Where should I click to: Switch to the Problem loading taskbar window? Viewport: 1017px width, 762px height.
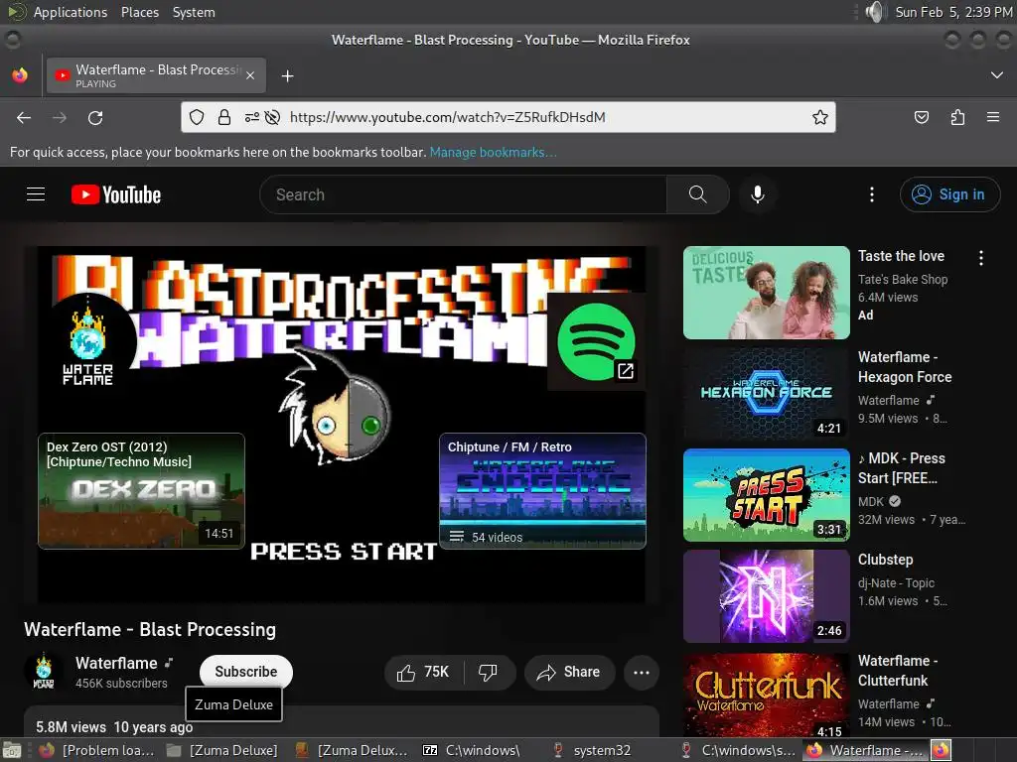[96, 750]
